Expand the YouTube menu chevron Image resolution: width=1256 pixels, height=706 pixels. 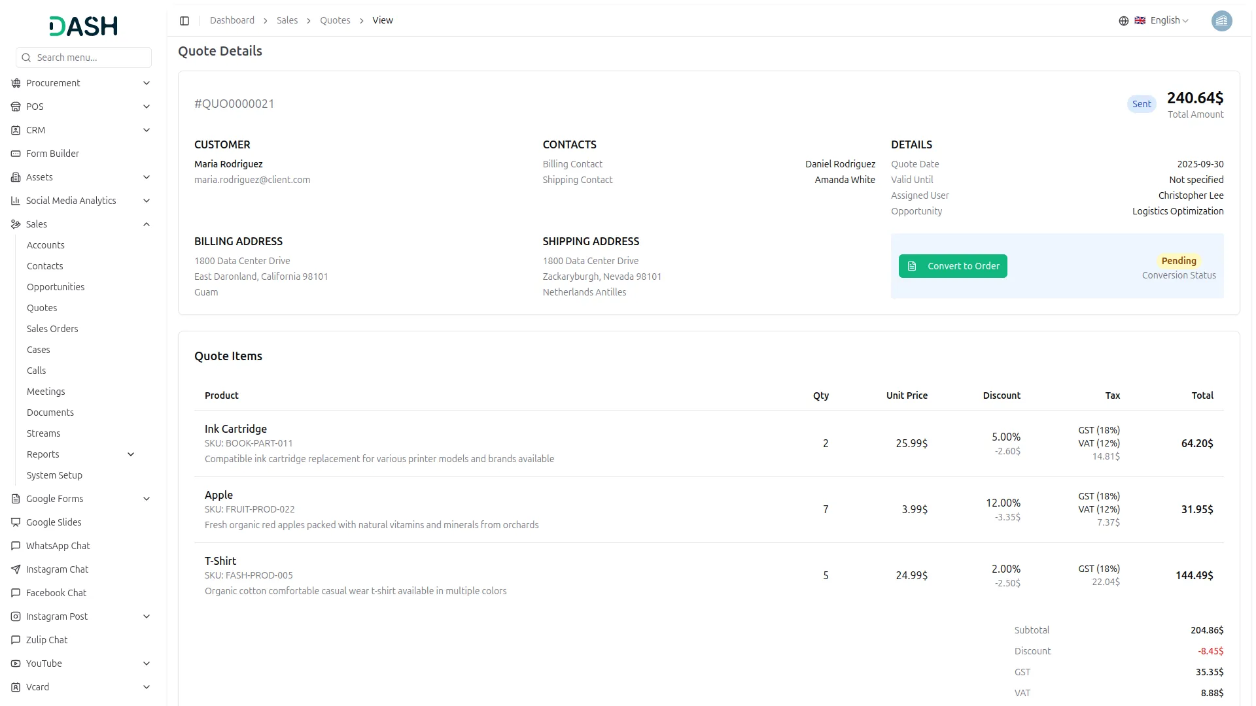click(x=147, y=664)
